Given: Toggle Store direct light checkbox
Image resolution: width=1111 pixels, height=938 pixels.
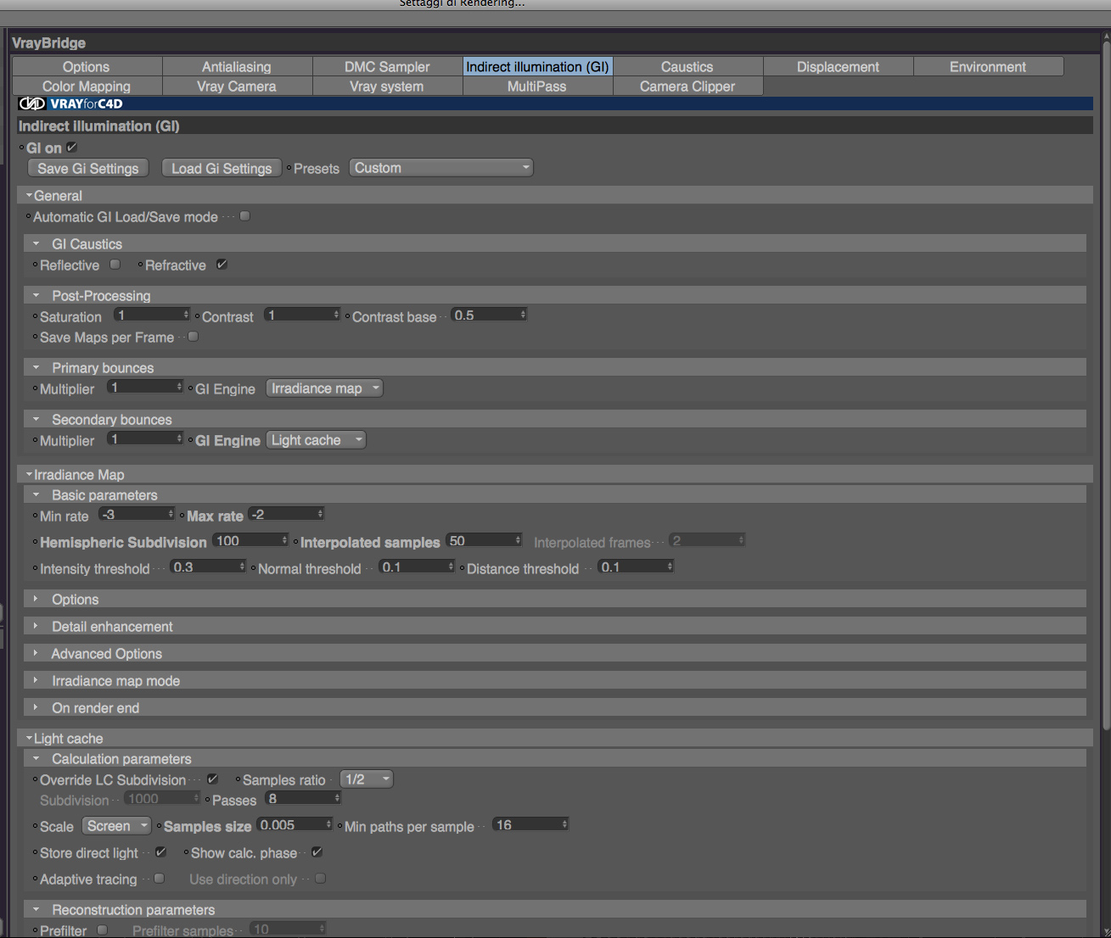Looking at the screenshot, I should (160, 852).
